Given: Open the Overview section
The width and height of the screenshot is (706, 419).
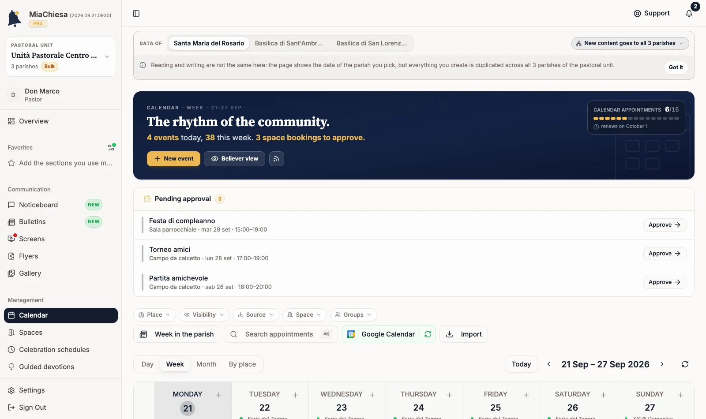Looking at the screenshot, I should 61,121.
